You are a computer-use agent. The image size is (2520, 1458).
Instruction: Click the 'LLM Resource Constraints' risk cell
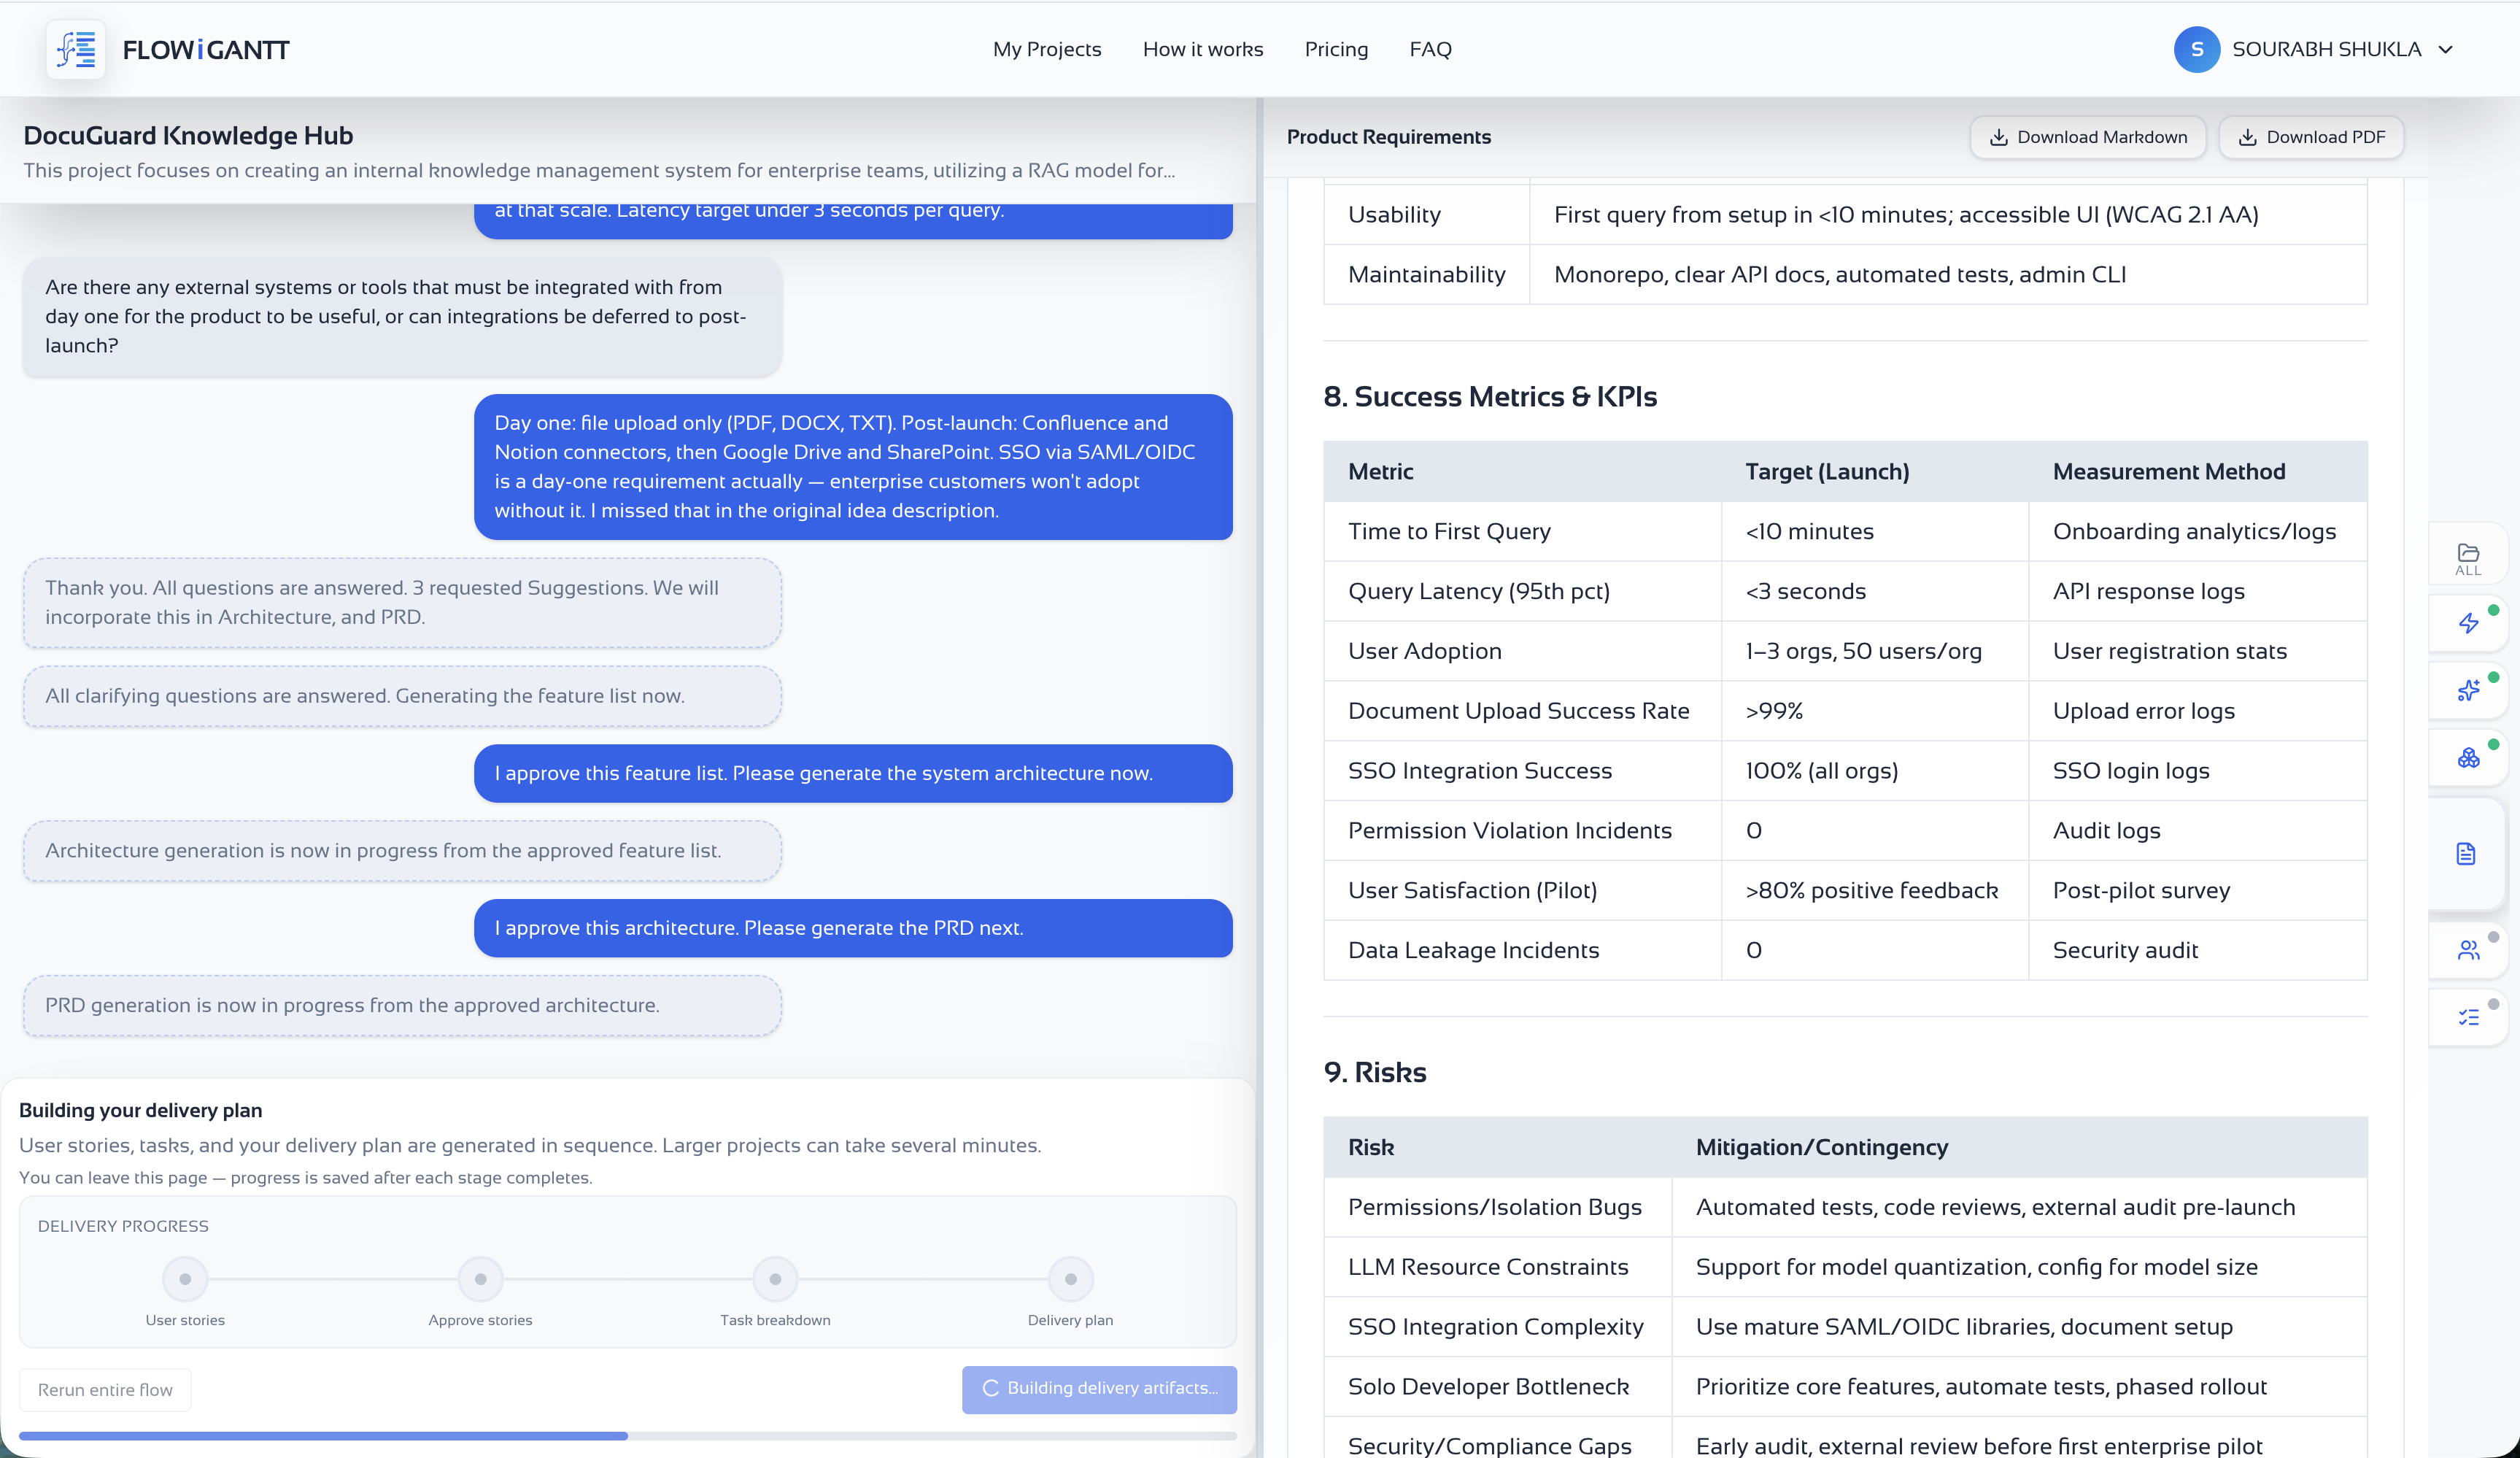tap(1497, 1267)
